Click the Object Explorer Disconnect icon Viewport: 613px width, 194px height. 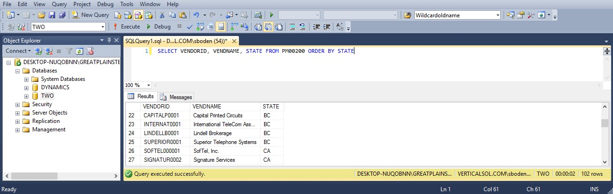coord(48,50)
